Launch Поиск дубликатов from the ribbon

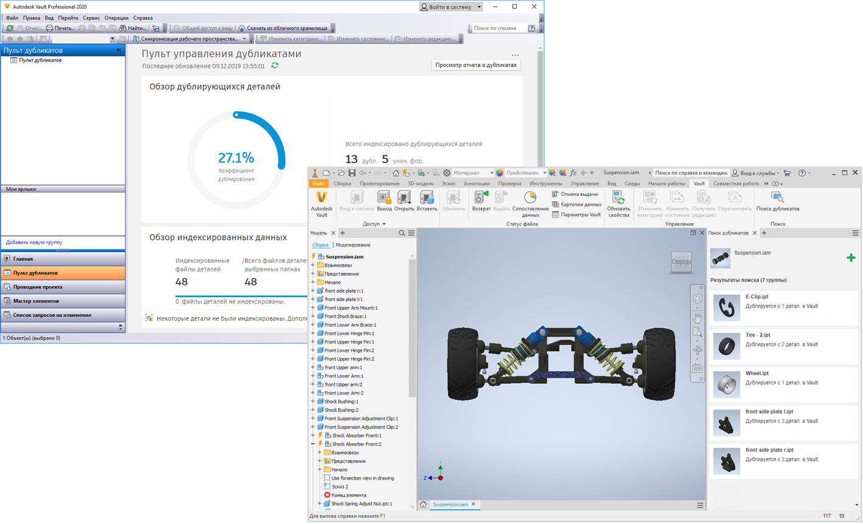click(x=778, y=201)
